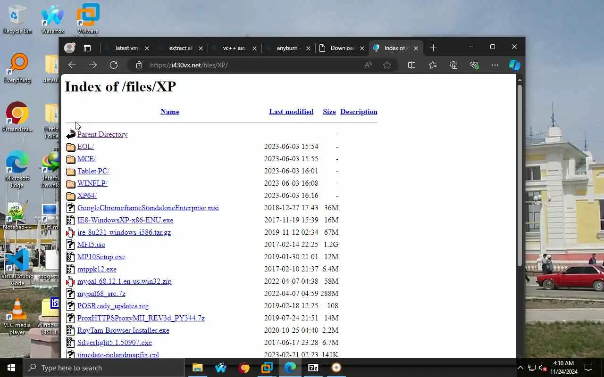The image size is (604, 377).
Task: Download mypal-68.12.1.en-us.win32.zip
Action: coord(125,281)
